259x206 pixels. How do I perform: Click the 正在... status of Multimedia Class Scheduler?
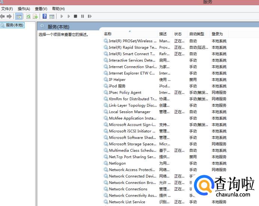[179, 151]
